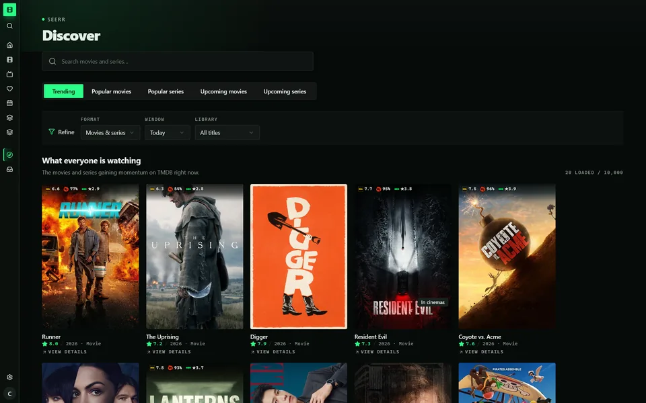Click the 93% rating badge on Lanterns poster
Viewport: 646px width, 403px height.
click(x=175, y=368)
